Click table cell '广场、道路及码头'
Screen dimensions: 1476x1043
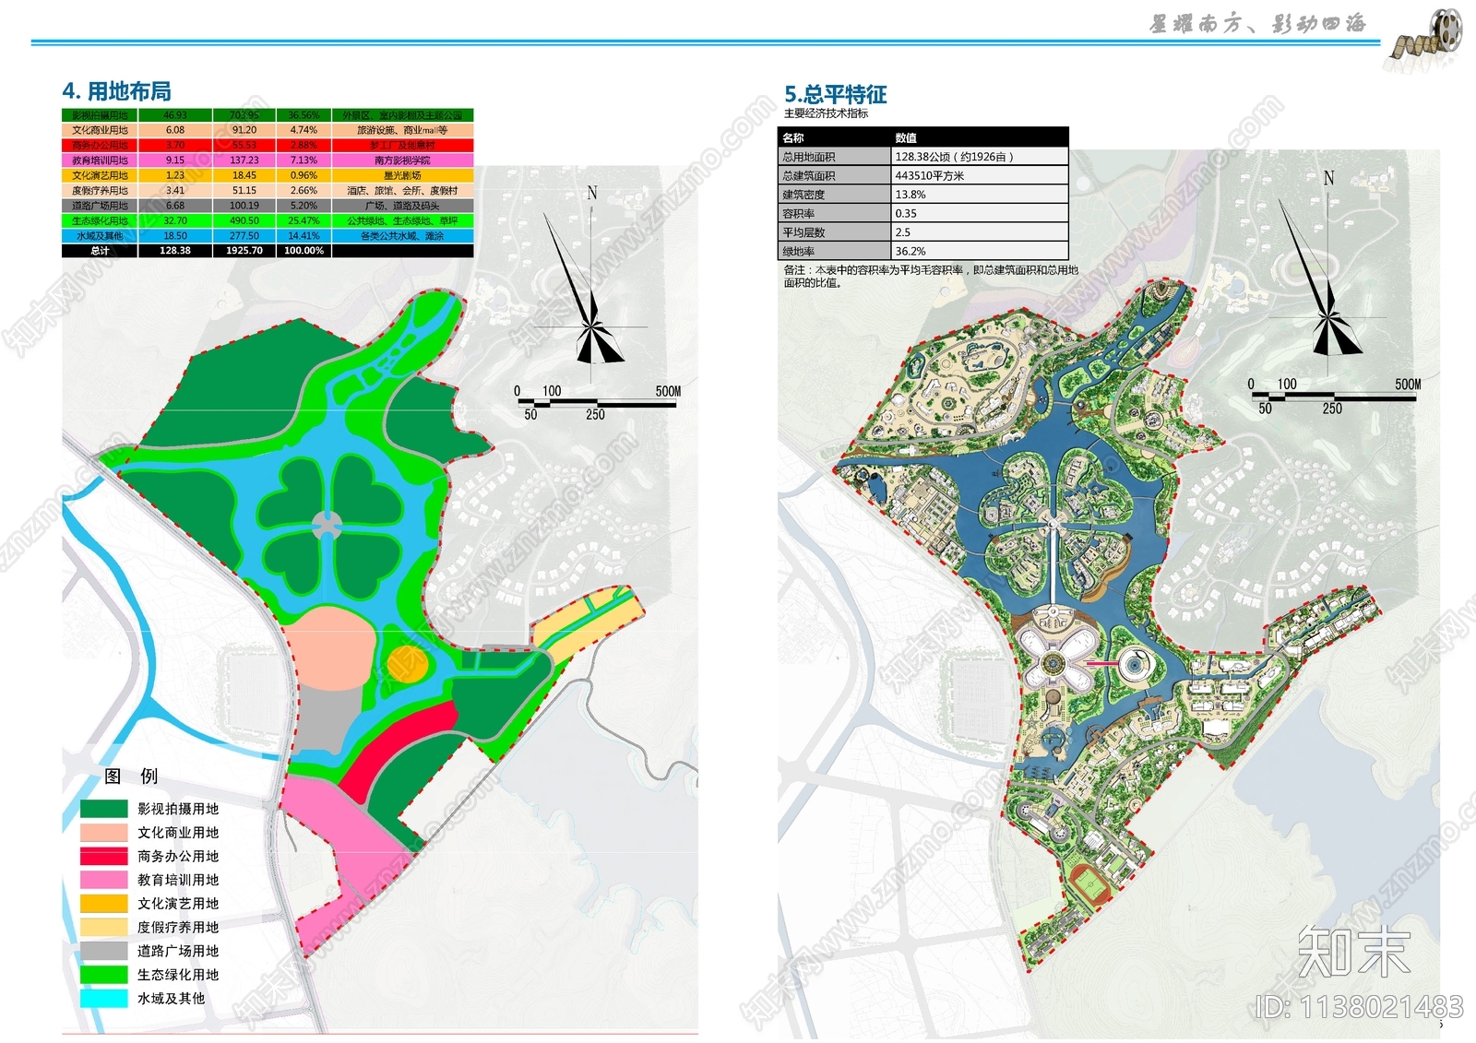click(x=402, y=206)
